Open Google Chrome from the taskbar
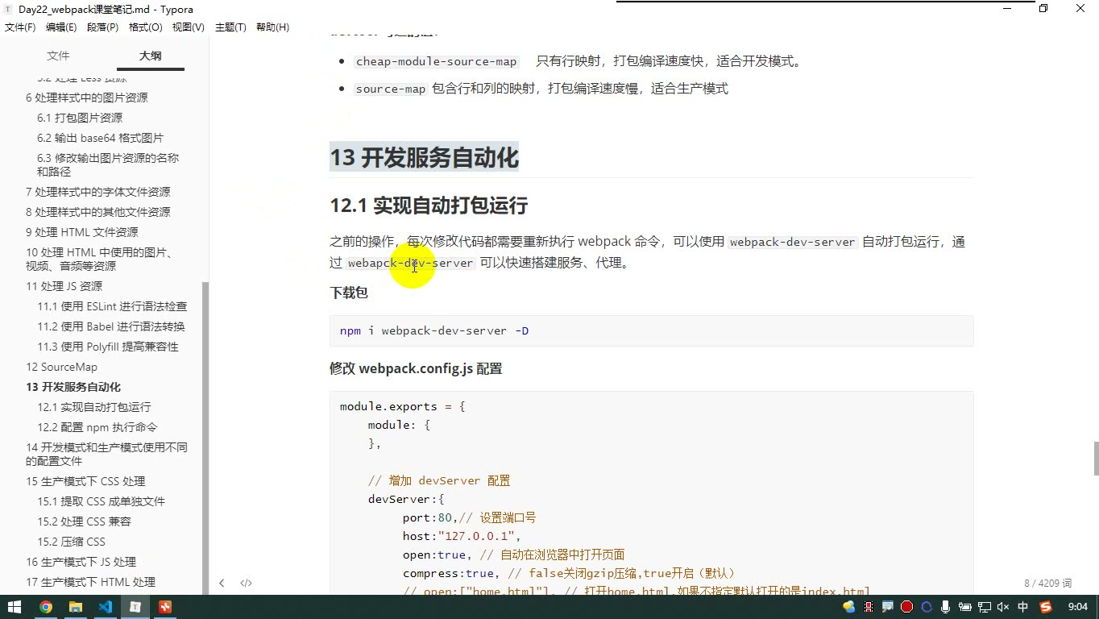 tap(46, 607)
